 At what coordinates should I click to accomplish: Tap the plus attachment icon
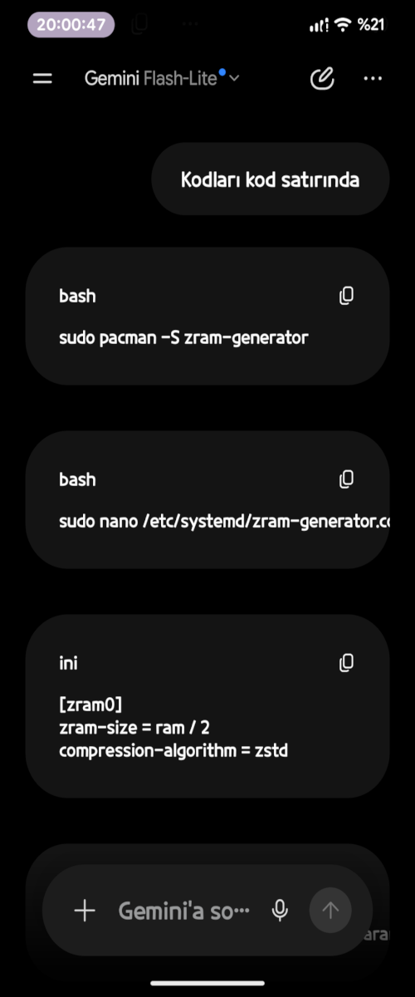click(85, 911)
